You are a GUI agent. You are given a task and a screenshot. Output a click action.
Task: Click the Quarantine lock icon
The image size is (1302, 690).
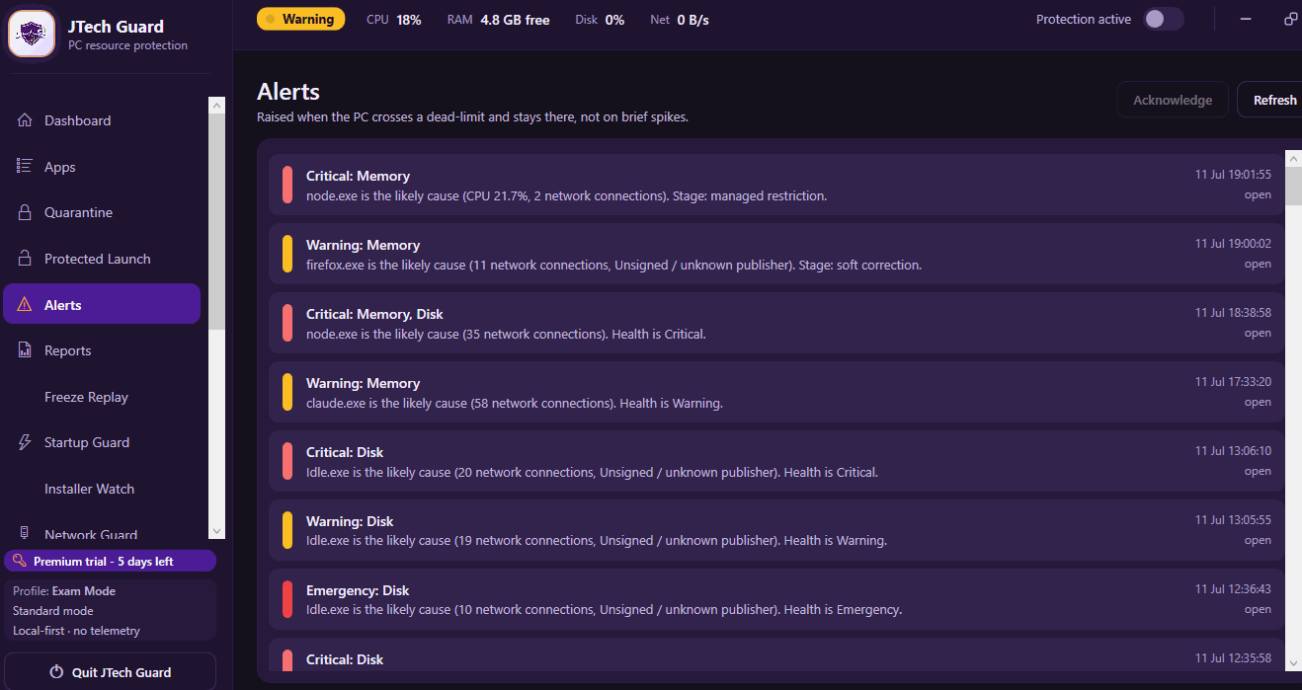(25, 212)
